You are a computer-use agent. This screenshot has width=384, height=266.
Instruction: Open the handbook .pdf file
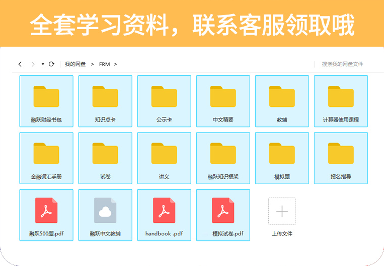coord(164,214)
